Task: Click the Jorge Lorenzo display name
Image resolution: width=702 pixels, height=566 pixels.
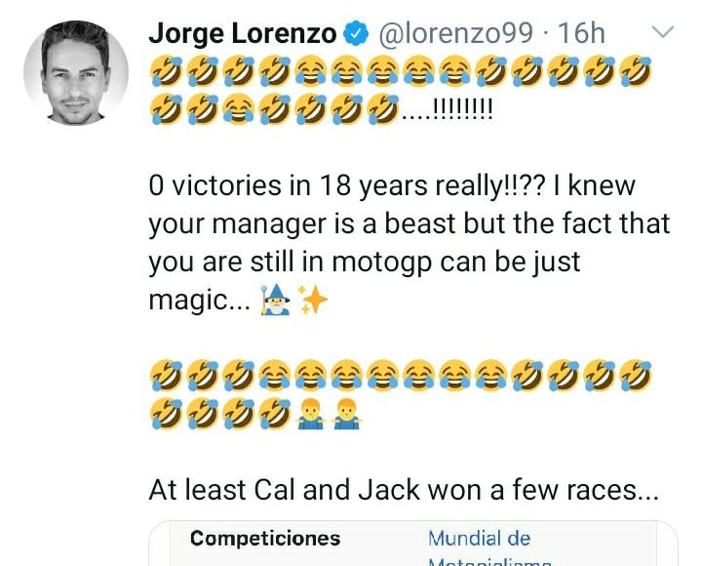Action: tap(242, 32)
